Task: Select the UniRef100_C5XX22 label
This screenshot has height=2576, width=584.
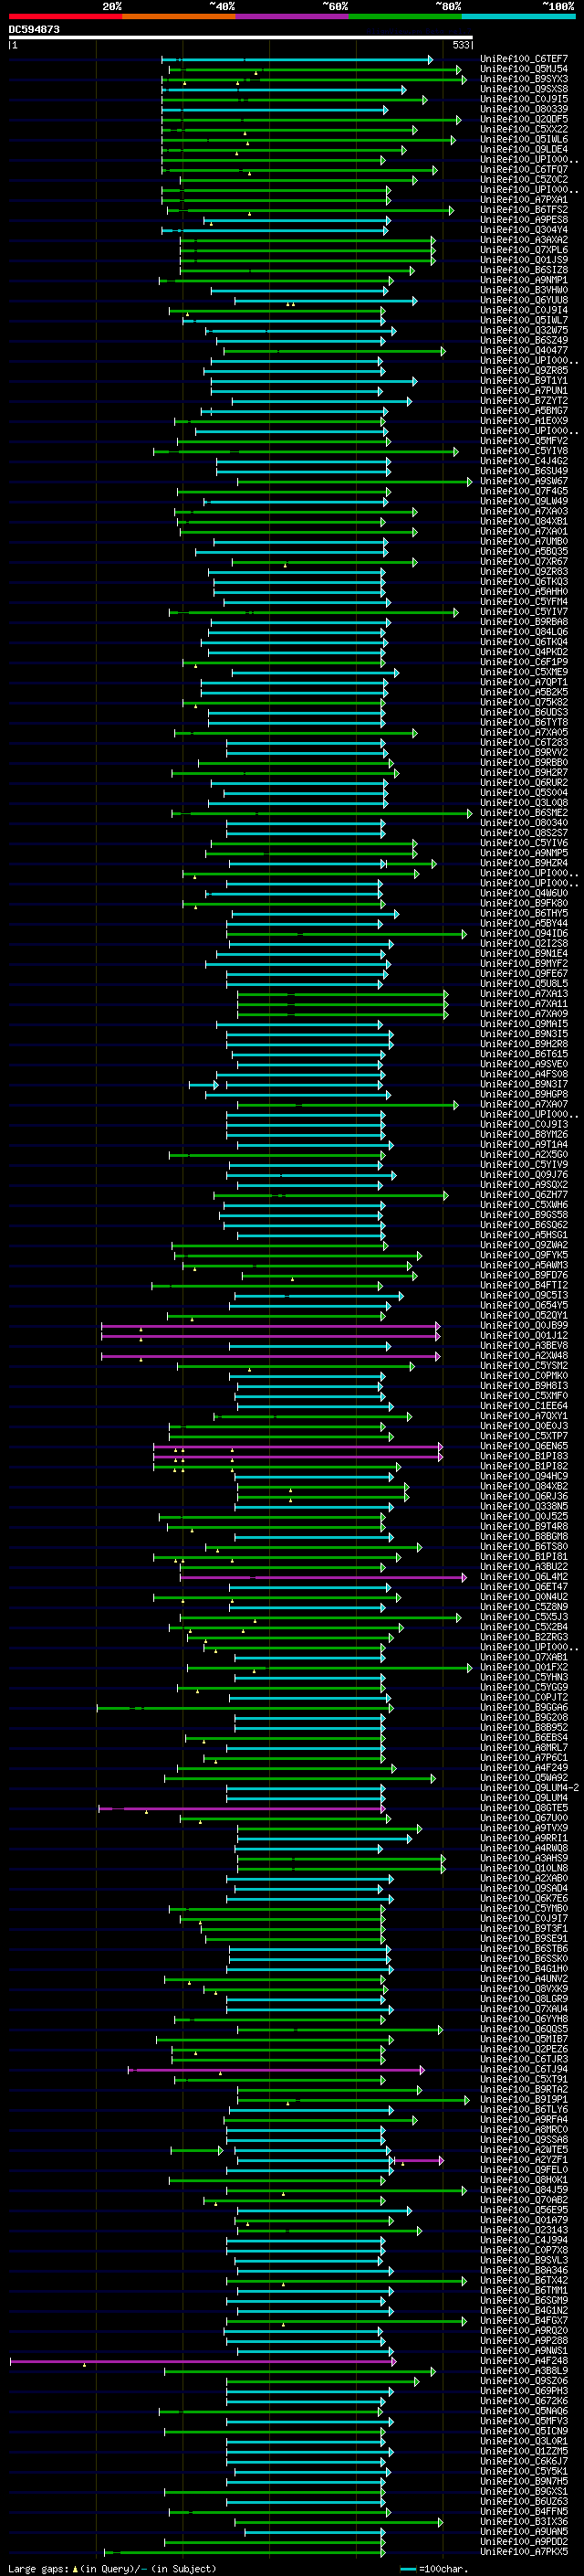Action: pos(524,129)
